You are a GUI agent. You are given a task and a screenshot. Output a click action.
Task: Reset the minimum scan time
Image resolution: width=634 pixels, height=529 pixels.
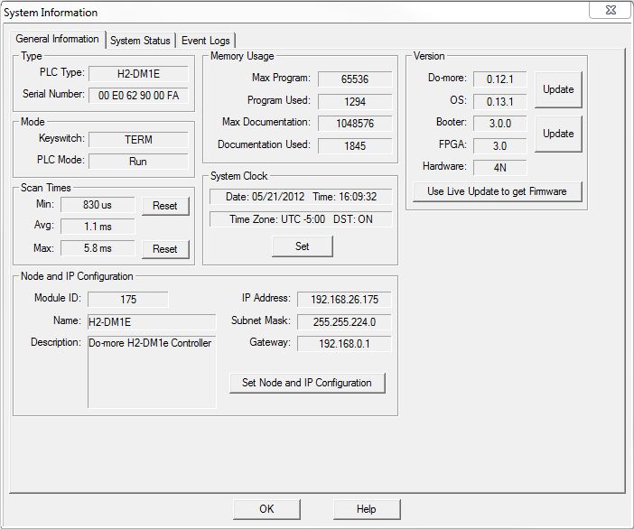[165, 206]
